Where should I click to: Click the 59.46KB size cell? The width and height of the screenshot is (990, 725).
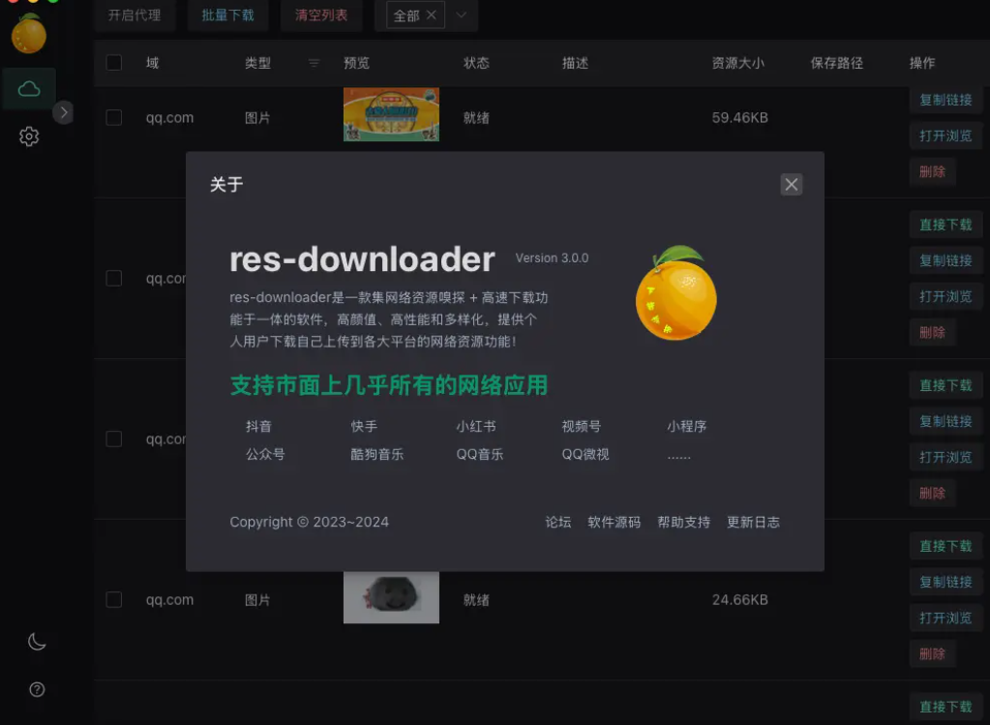[740, 117]
